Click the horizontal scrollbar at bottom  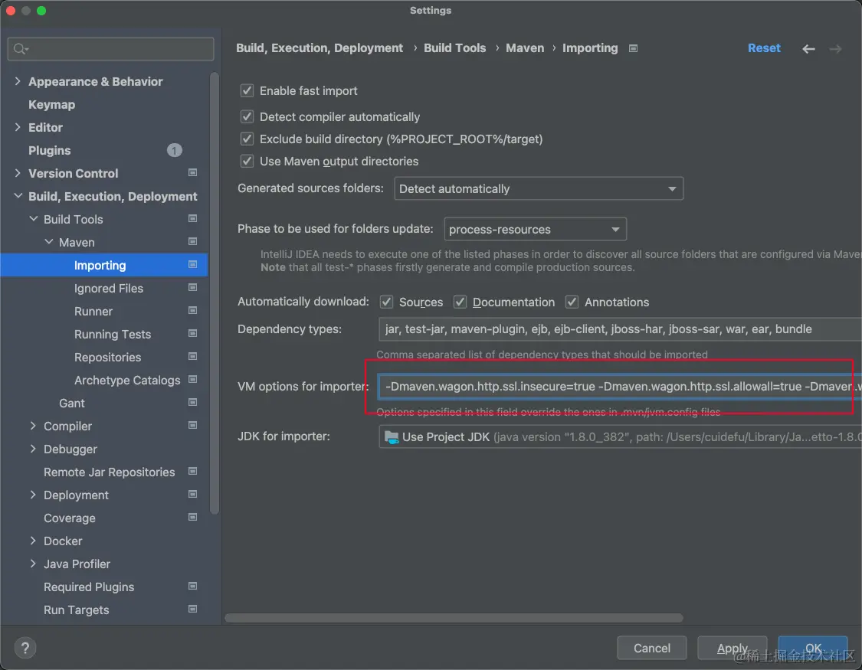tap(454, 618)
